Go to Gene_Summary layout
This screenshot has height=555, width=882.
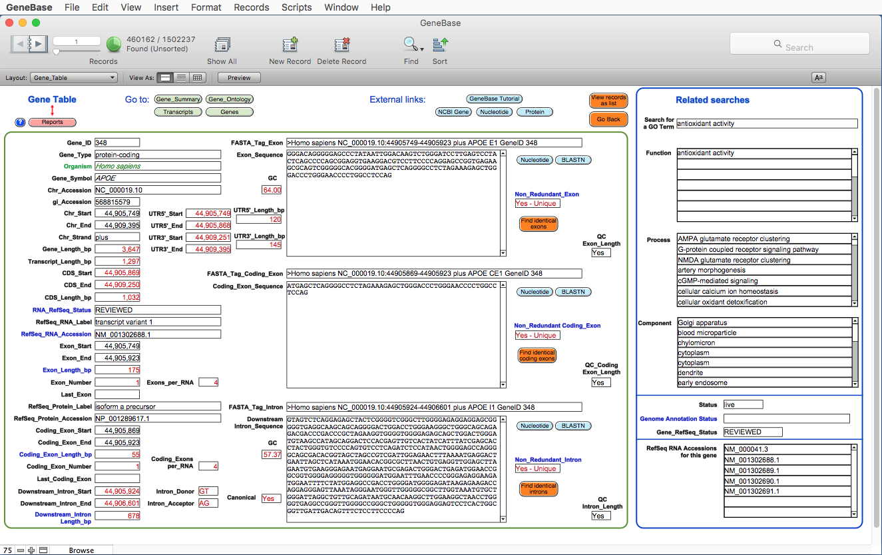click(178, 99)
